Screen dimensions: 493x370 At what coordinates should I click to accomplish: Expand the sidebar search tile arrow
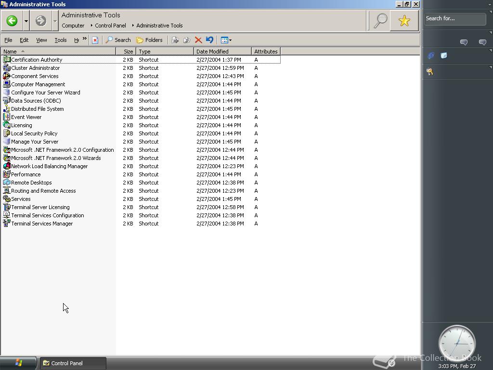(x=491, y=12)
